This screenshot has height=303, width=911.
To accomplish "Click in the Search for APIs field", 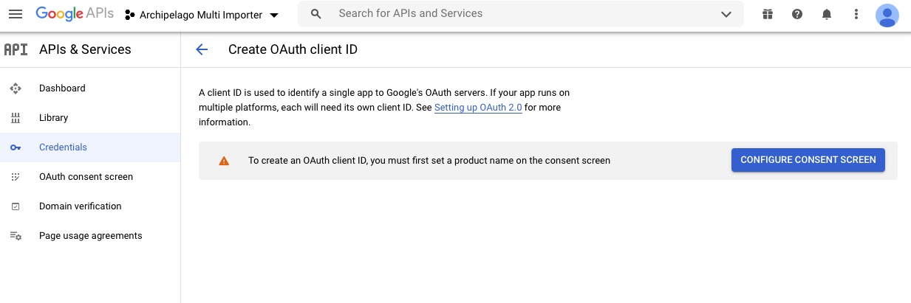I will pyautogui.click(x=517, y=14).
